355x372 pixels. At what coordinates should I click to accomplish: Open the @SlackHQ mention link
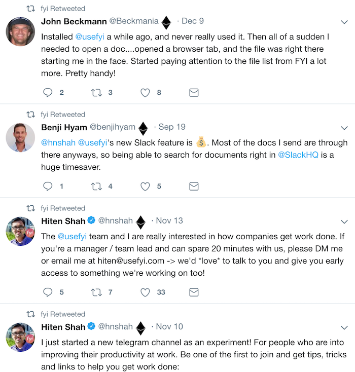pyautogui.click(x=298, y=155)
